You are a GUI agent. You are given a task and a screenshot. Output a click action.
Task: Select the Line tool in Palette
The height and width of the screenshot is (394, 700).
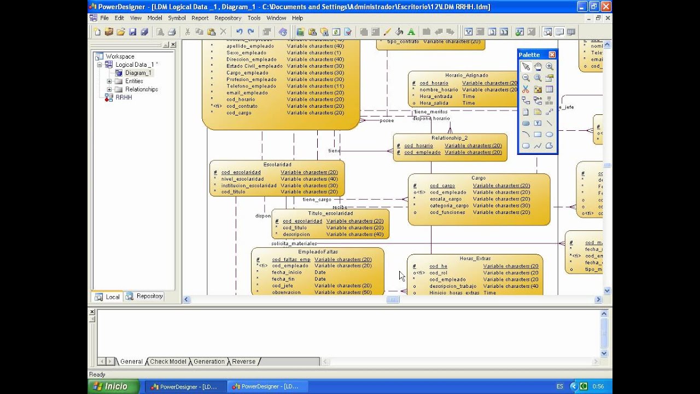pyautogui.click(x=550, y=123)
